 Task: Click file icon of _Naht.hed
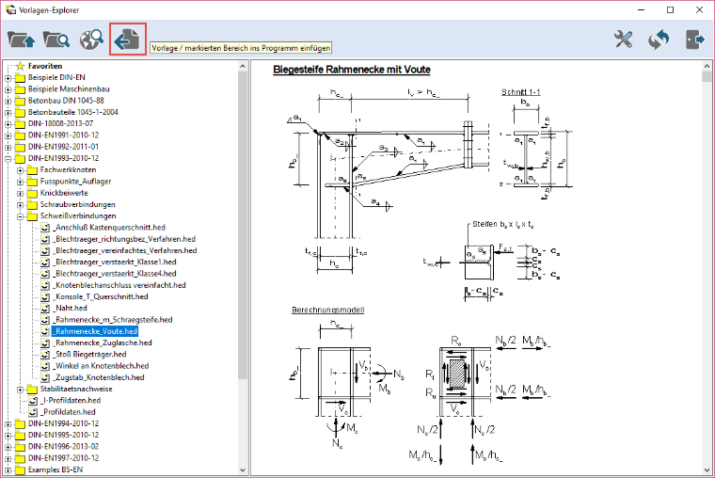point(45,309)
